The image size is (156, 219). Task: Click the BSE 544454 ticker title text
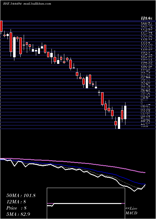point(12,4)
